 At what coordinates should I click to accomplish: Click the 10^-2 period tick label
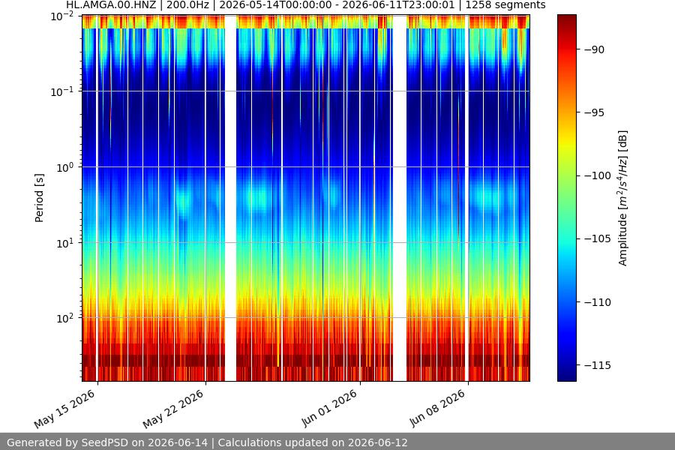[62, 16]
